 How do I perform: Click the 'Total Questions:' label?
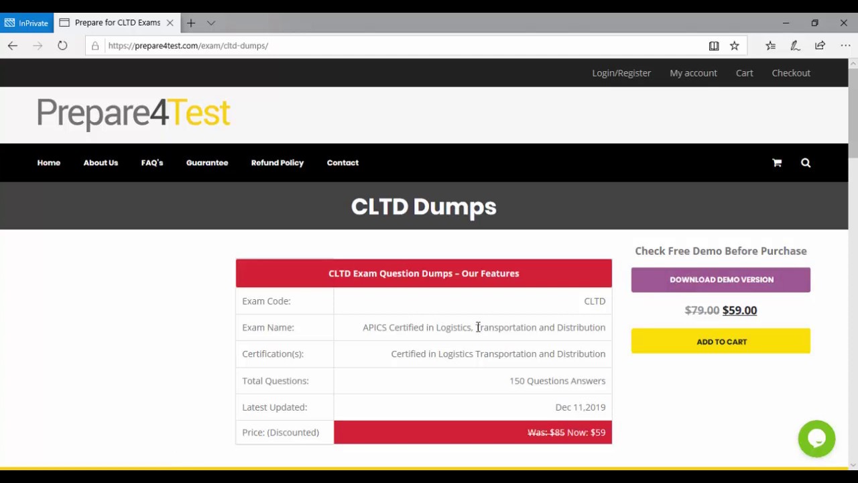275,381
